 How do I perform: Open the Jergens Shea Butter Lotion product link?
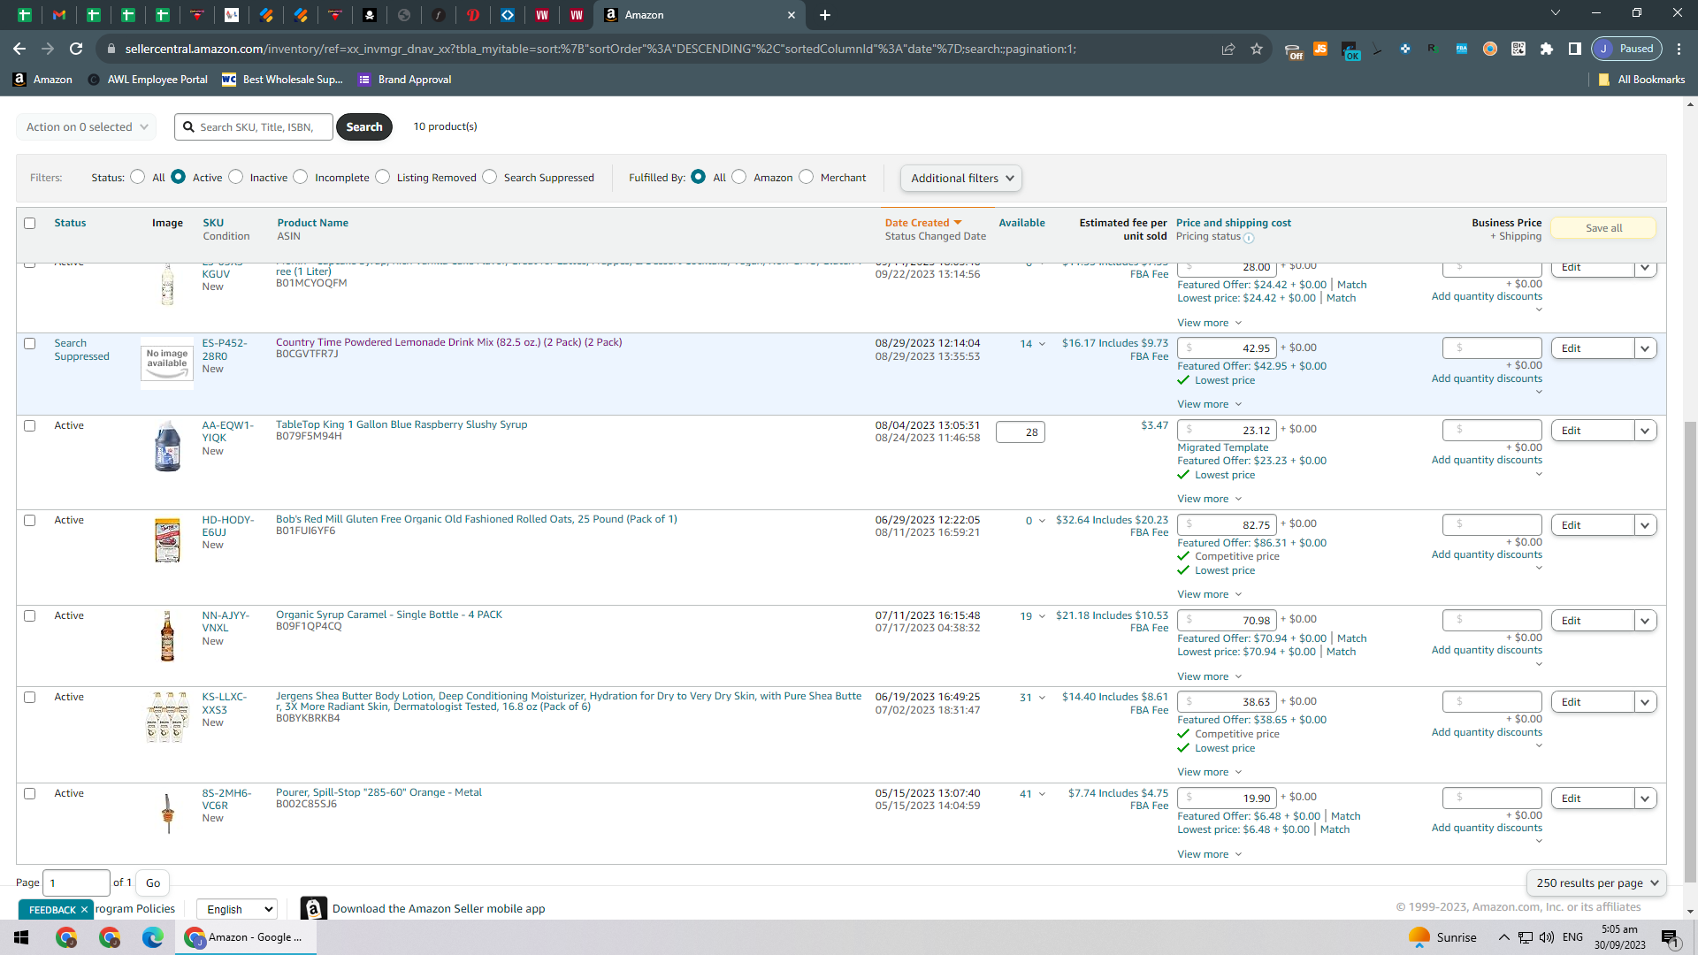pos(569,701)
